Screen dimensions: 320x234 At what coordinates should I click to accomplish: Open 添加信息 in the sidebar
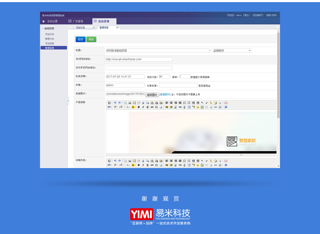pyautogui.click(x=50, y=43)
